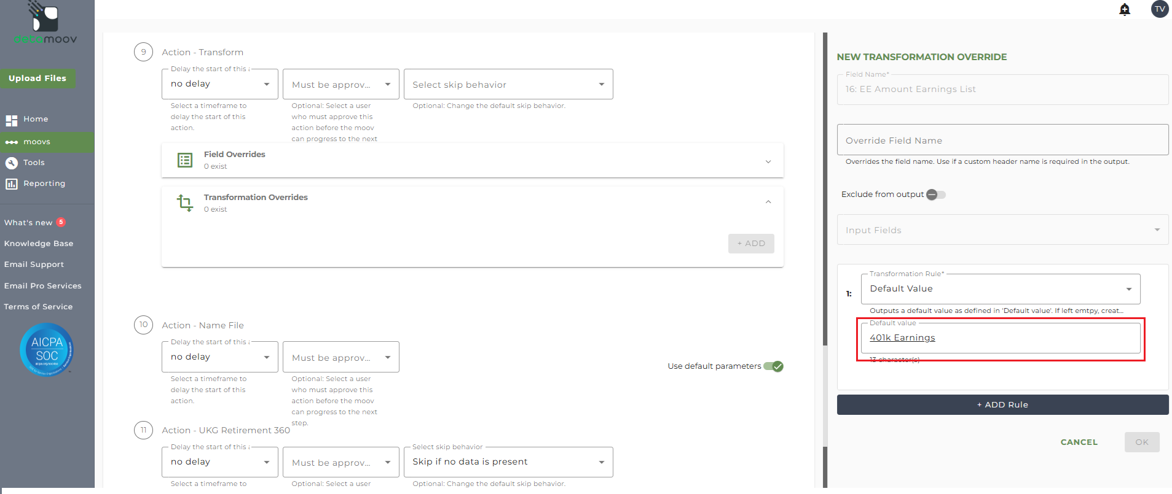Click the Transformation Overrides crop icon
This screenshot has height=494, width=1172.
tap(185, 203)
